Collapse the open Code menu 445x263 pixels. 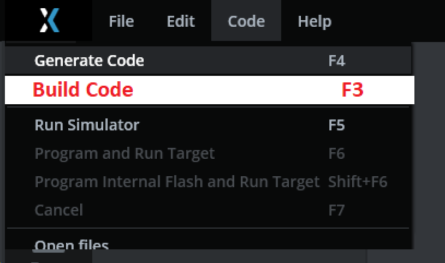tap(246, 21)
